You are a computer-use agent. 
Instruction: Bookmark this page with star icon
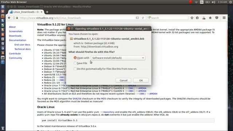point(192,18)
